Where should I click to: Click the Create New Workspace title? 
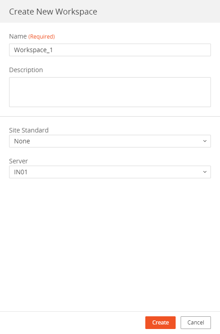(53, 11)
